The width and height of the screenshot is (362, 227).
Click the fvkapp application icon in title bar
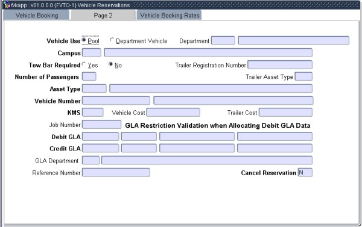(7, 5)
